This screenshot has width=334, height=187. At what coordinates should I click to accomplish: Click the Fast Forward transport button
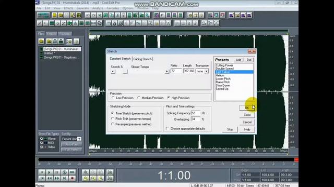[x=57, y=178]
